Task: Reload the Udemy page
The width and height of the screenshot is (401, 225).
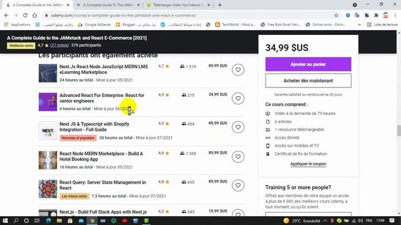Action: coord(25,15)
